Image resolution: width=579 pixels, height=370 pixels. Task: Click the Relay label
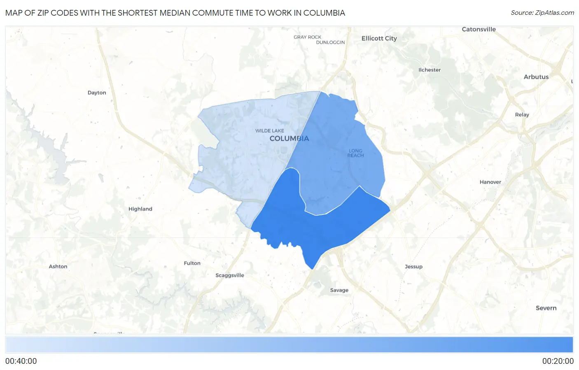point(522,115)
